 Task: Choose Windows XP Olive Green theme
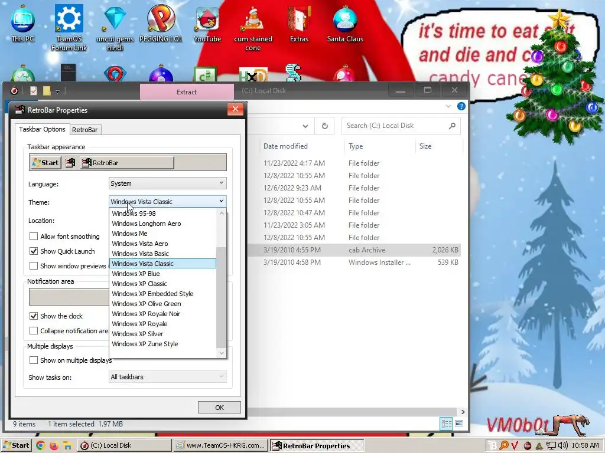162,304
